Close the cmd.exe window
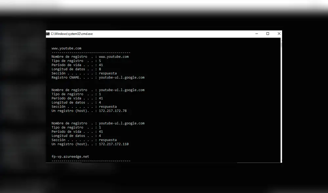 279,34
